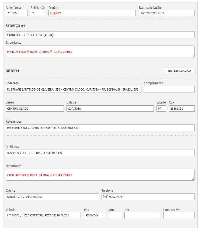Select the Cidade field showing CURITIBA
This screenshot has height=228, width=205.
[110, 109]
